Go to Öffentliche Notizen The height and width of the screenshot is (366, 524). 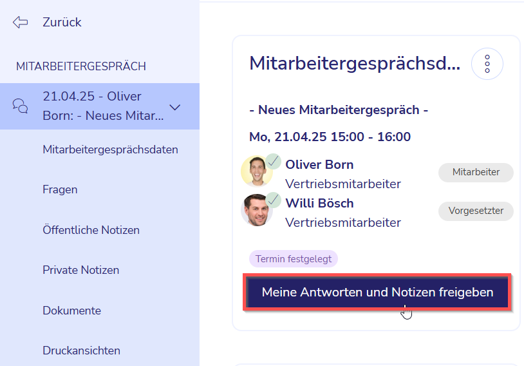pos(91,230)
